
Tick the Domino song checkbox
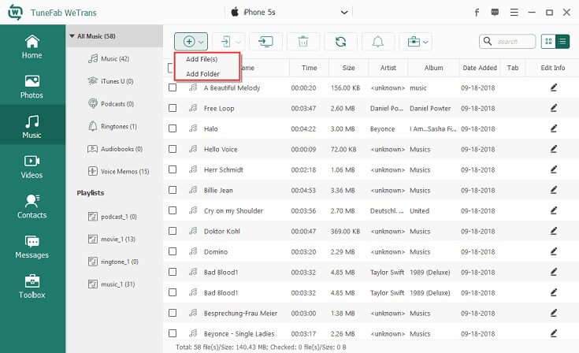click(173, 251)
